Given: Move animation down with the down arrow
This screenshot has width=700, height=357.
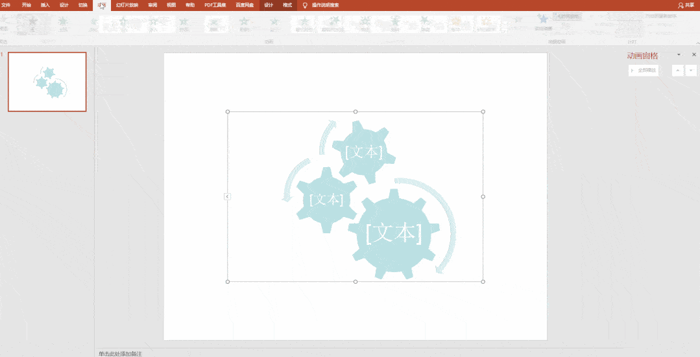Looking at the screenshot, I should point(691,71).
